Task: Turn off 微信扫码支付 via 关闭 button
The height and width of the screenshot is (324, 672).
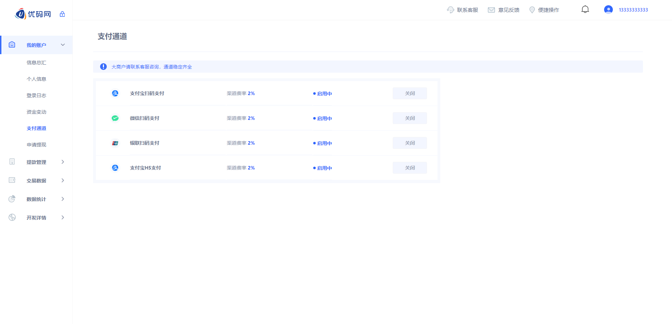Action: [409, 118]
